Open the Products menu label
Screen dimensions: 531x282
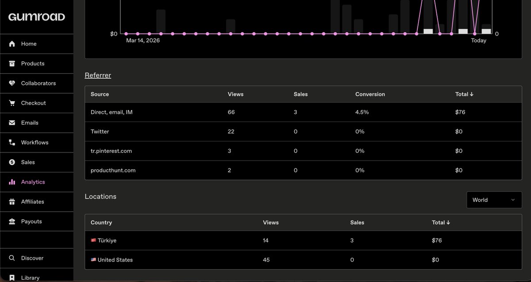[33, 64]
